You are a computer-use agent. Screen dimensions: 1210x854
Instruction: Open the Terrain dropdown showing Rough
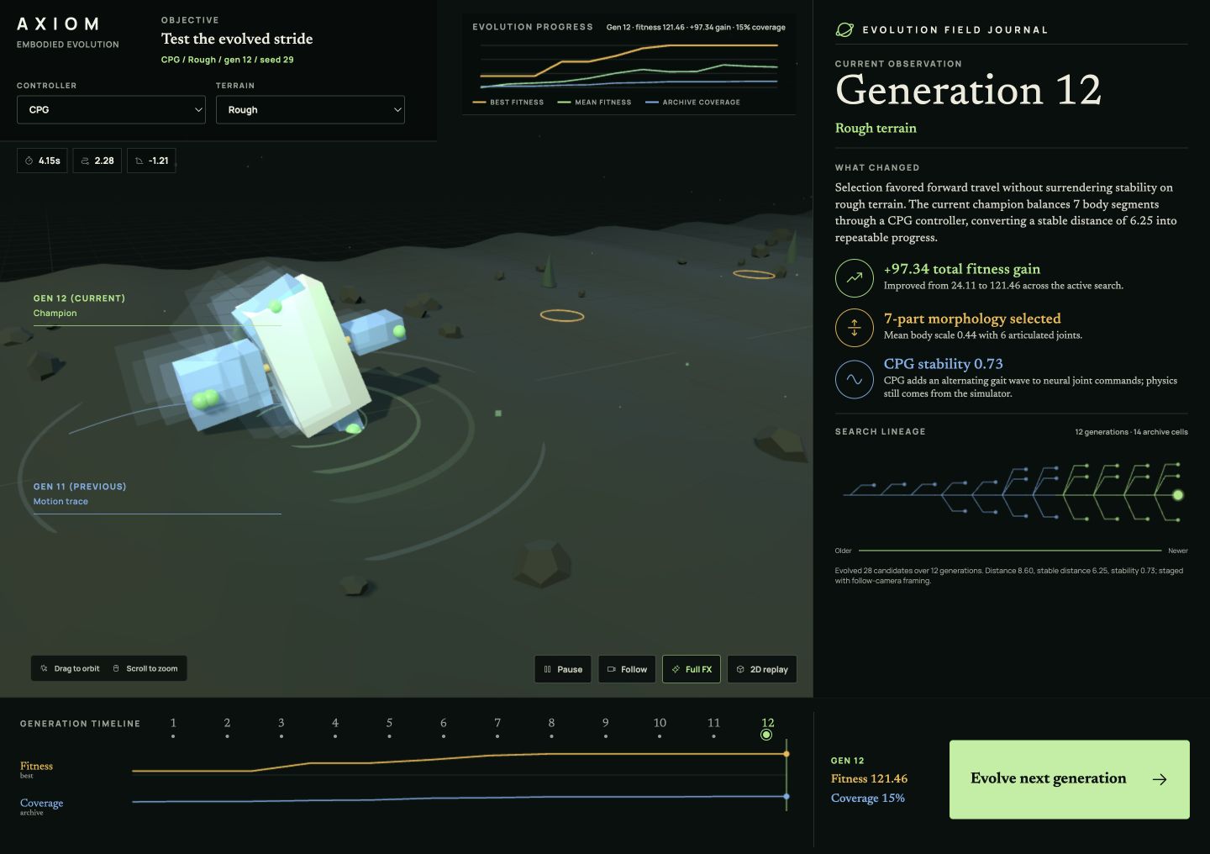310,110
